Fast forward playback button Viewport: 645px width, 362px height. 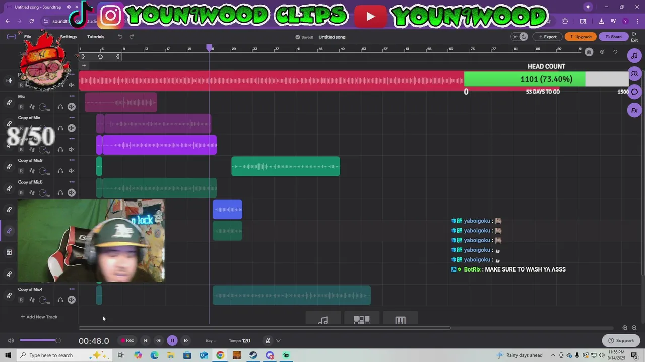(186, 340)
